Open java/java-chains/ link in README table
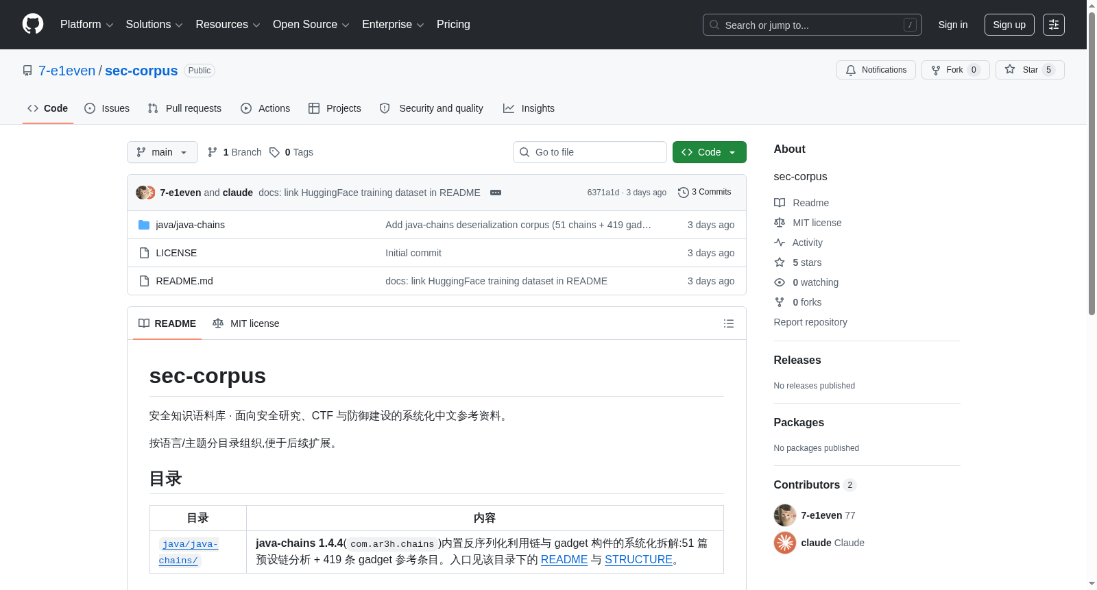1097x590 pixels. (x=189, y=552)
